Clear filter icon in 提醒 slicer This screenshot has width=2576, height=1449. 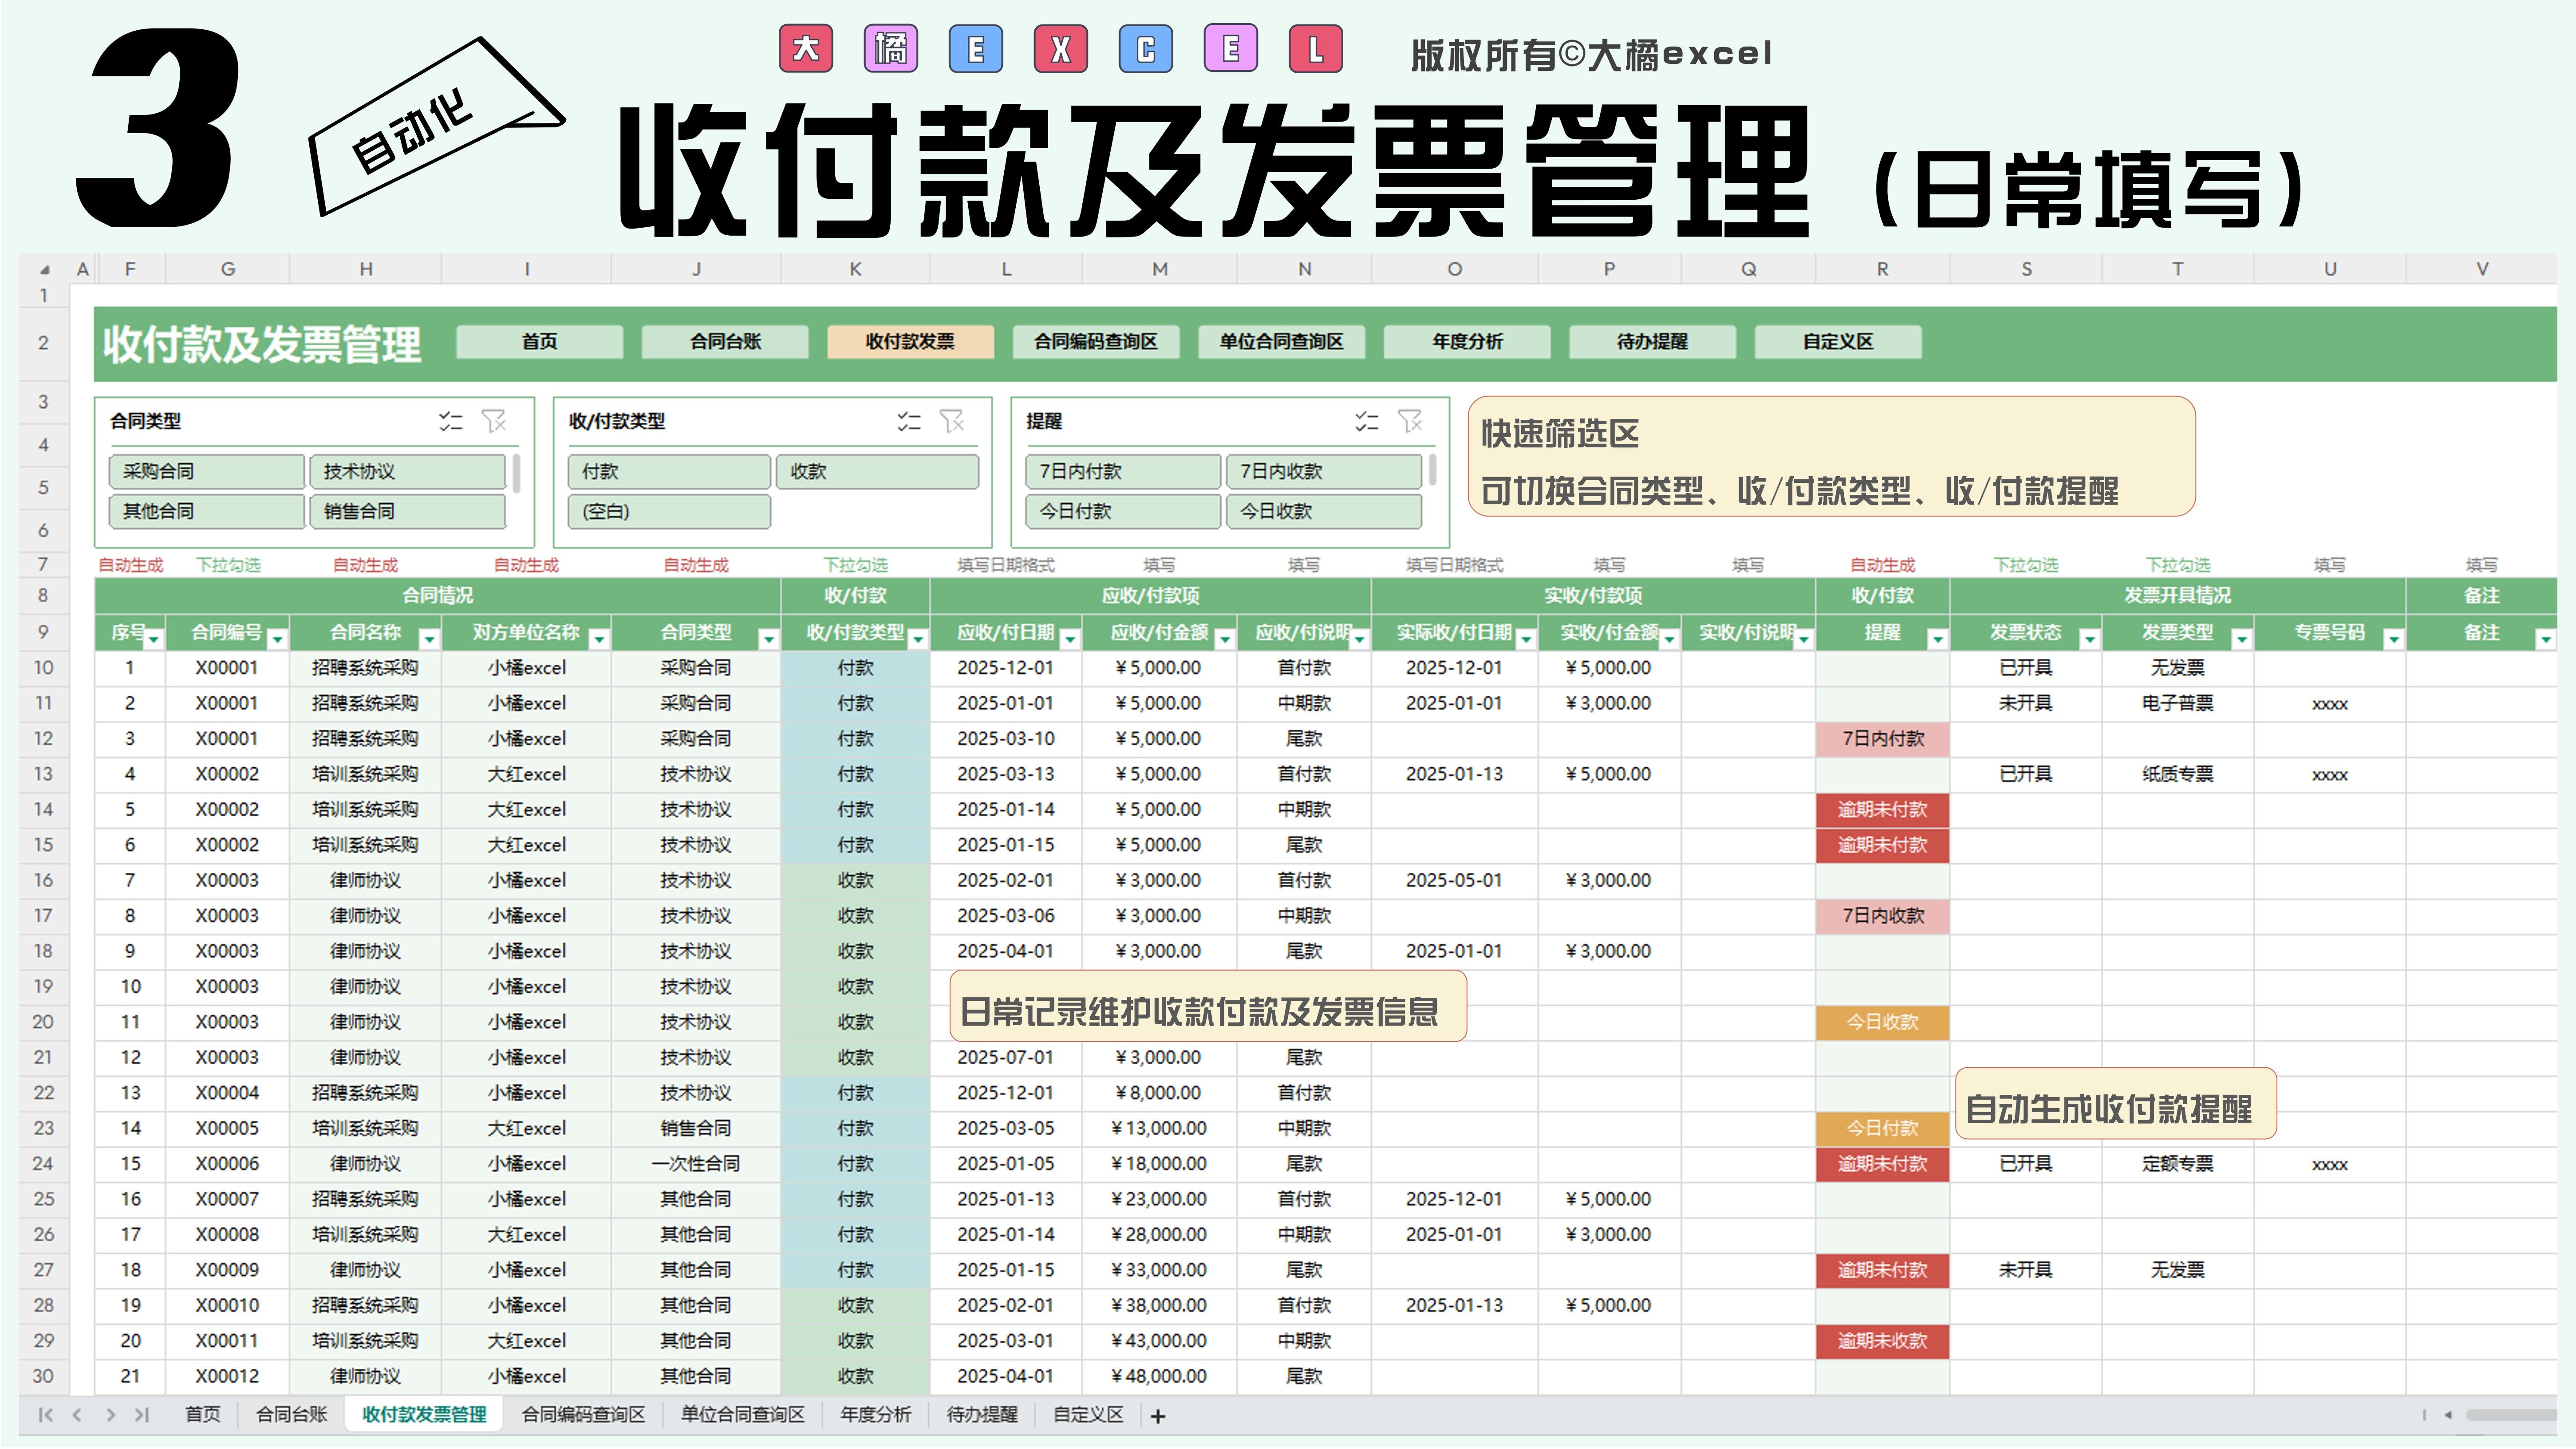(x=1410, y=421)
